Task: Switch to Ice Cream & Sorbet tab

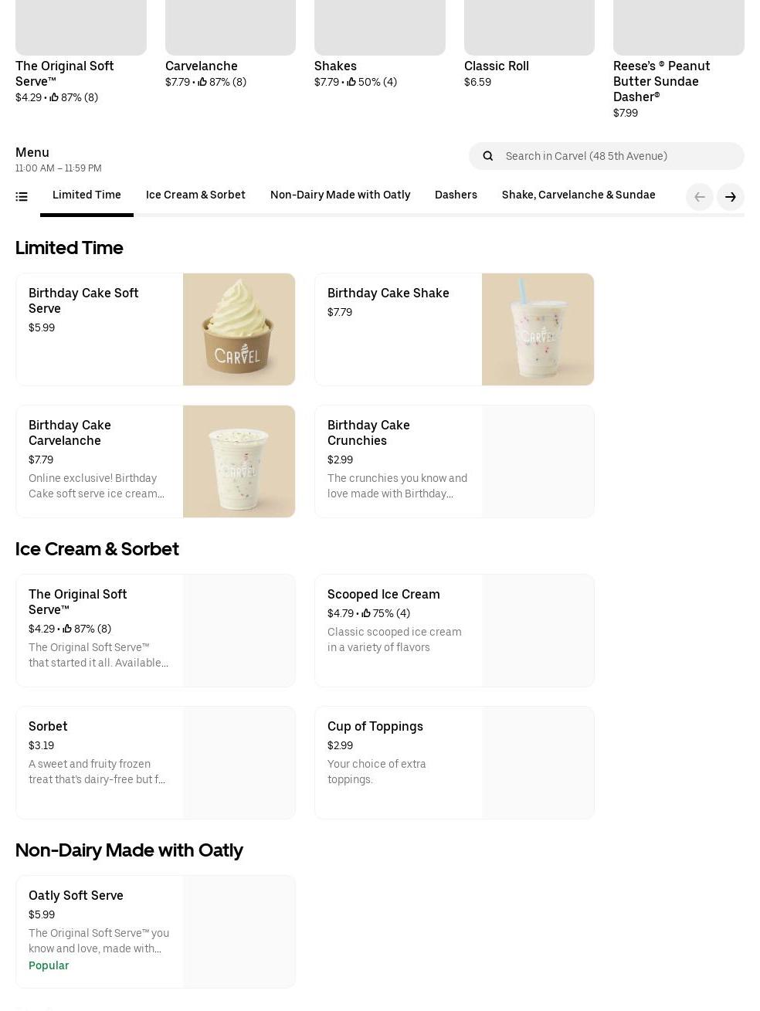Action: 195,195
